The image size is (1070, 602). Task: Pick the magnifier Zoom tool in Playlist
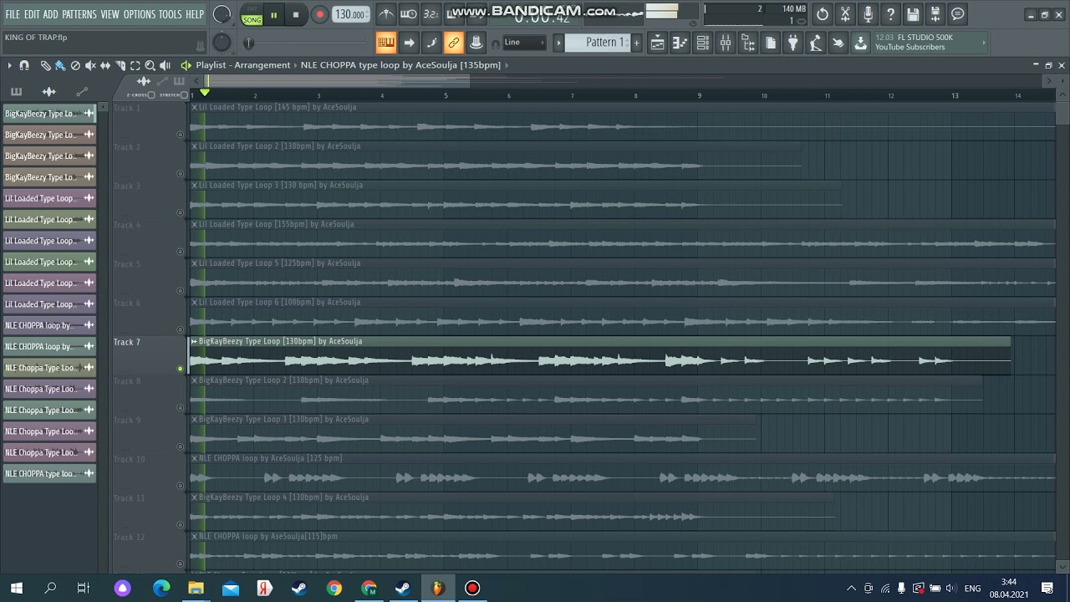tap(150, 65)
